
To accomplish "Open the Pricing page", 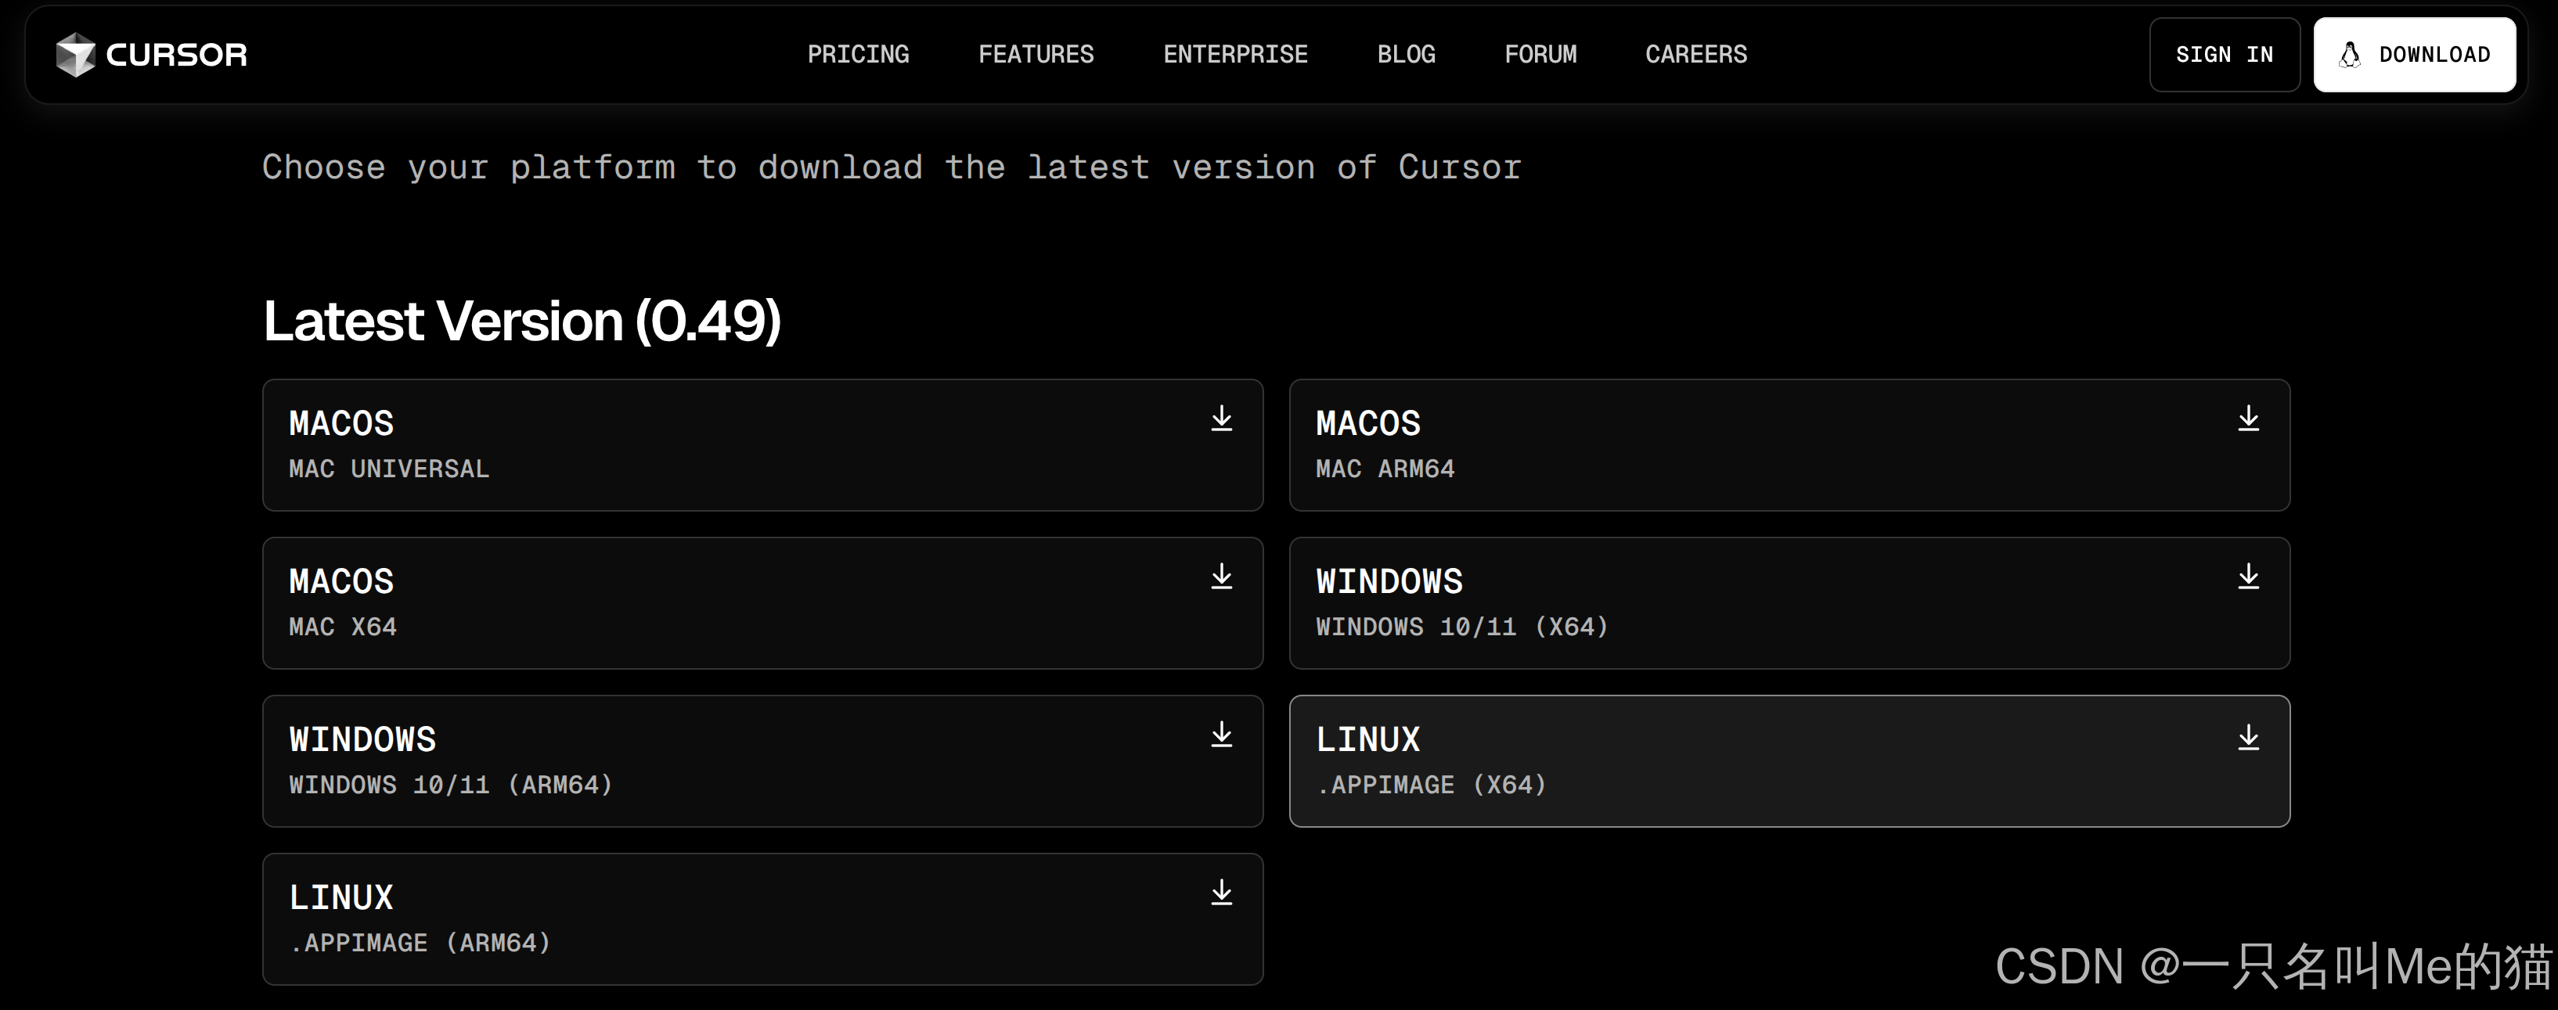I will (x=858, y=55).
